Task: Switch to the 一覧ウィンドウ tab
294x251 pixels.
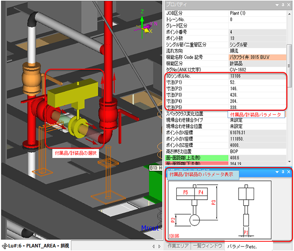Action: coord(207,246)
